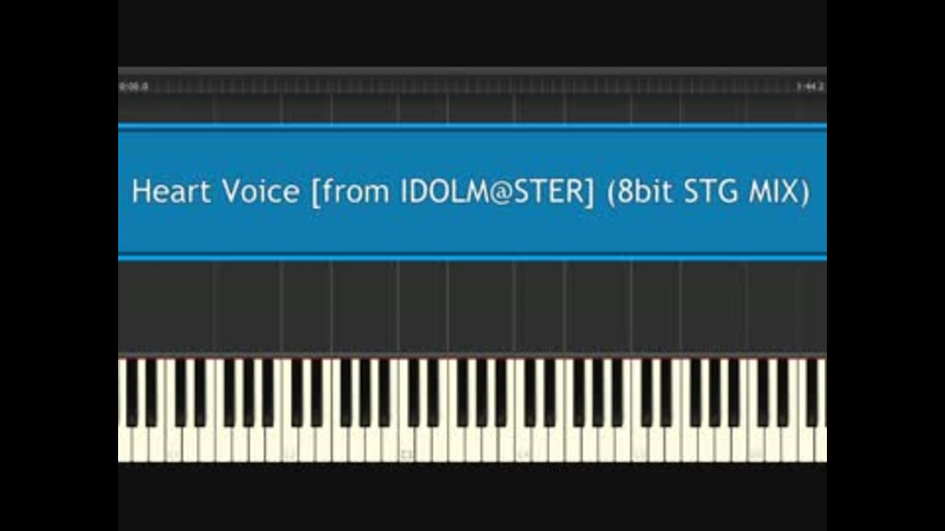Play the white key labeled C4
Viewport: 945px width, 531px height.
coord(522,445)
